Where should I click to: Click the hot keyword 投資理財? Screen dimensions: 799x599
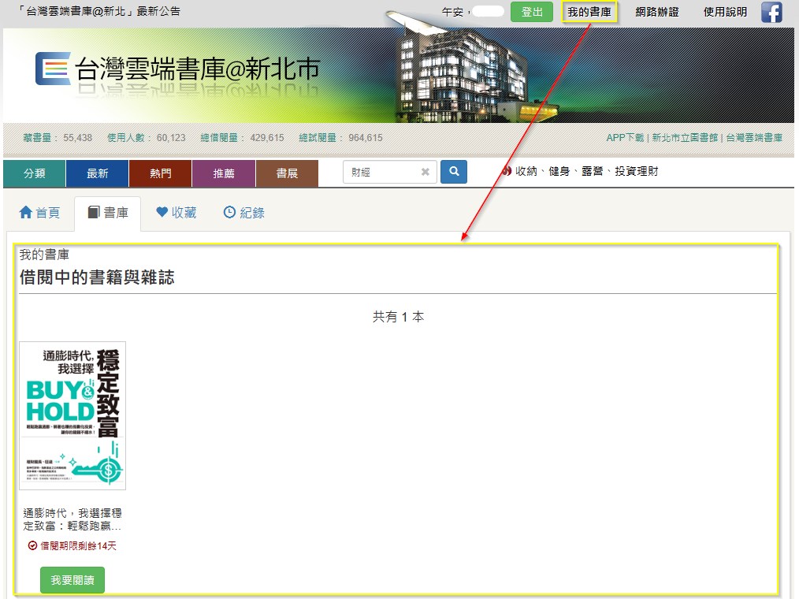637,171
